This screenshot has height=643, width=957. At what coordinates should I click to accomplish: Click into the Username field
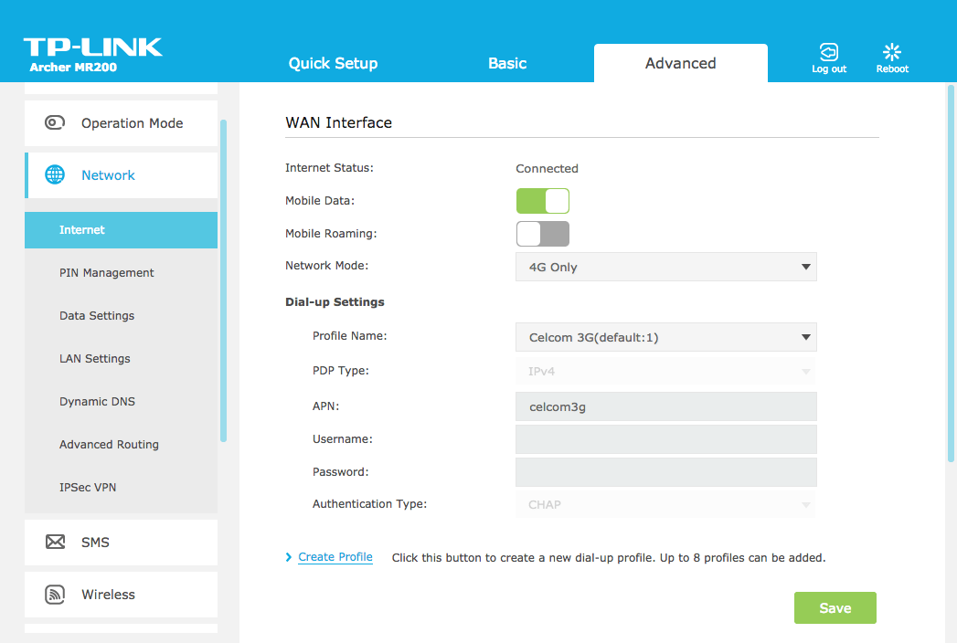pyautogui.click(x=665, y=439)
